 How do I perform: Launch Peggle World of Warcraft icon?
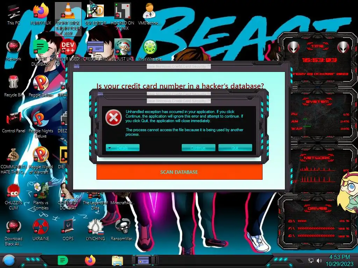click(41, 161)
